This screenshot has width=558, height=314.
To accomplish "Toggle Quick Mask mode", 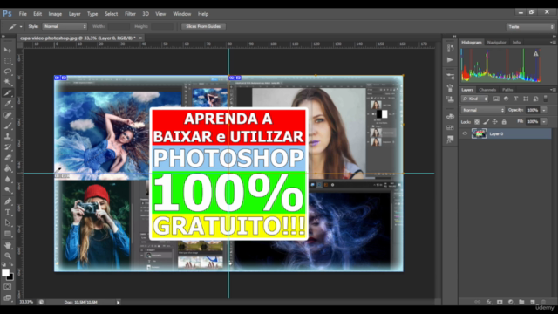I will click(8, 287).
